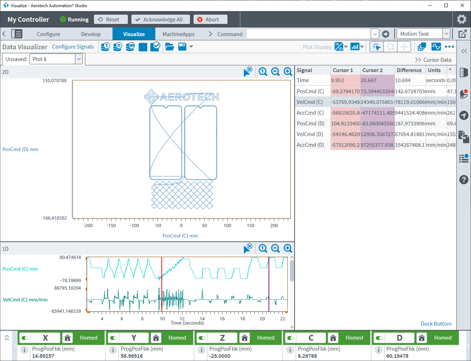Switch to MachineApps tab
The width and height of the screenshot is (471, 361).
pyautogui.click(x=179, y=34)
